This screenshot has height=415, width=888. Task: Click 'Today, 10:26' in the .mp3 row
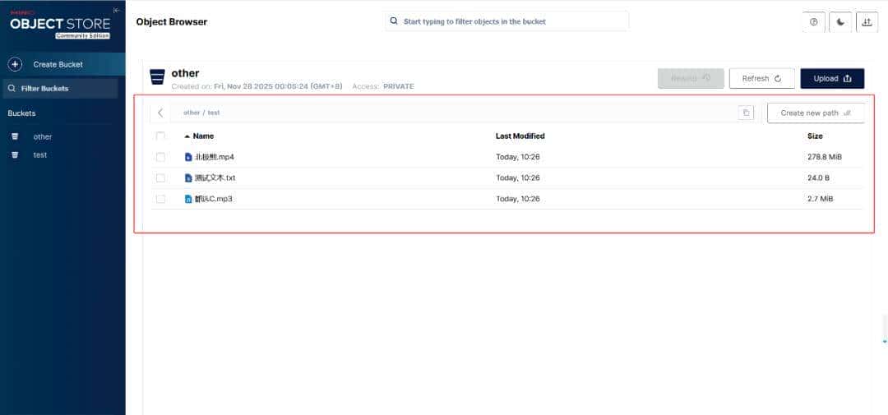click(518, 199)
